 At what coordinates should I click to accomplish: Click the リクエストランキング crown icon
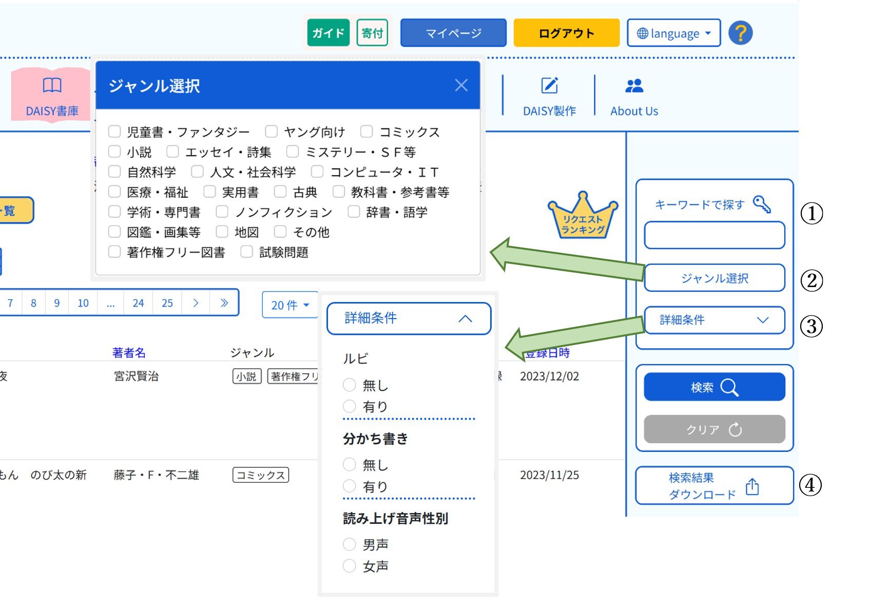click(x=583, y=217)
